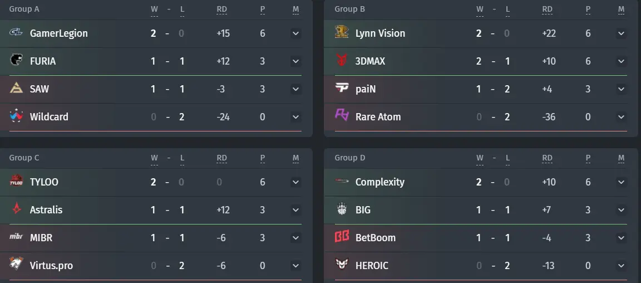Open the Astralis team name link

tap(46, 210)
